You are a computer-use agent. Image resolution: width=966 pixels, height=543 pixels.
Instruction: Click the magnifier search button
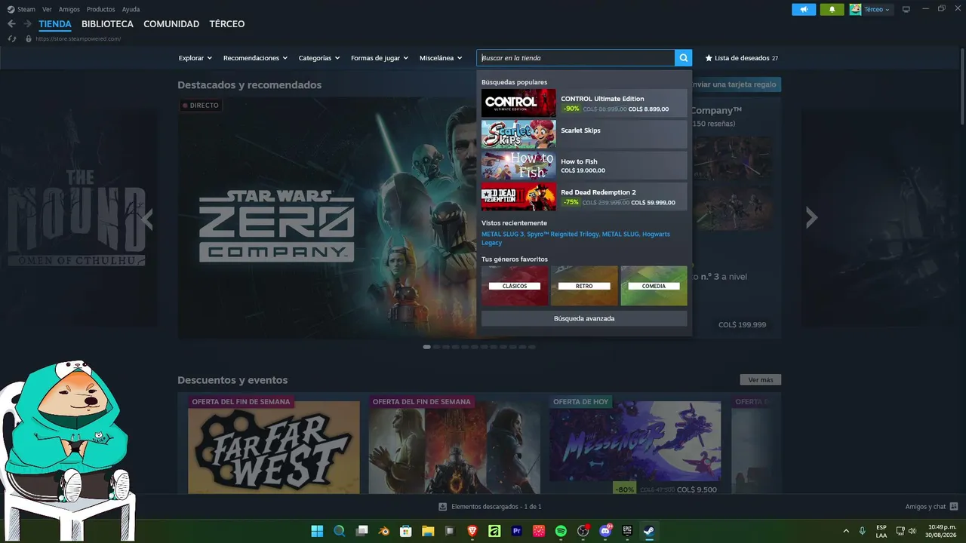683,58
